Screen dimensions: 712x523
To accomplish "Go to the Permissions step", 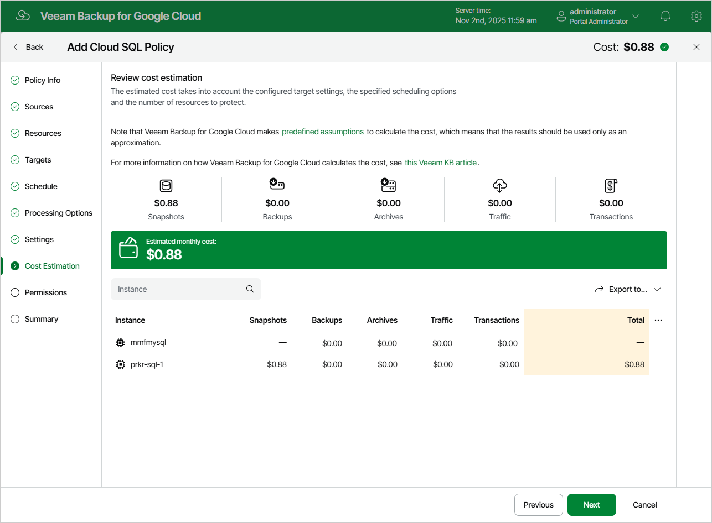I will point(46,292).
